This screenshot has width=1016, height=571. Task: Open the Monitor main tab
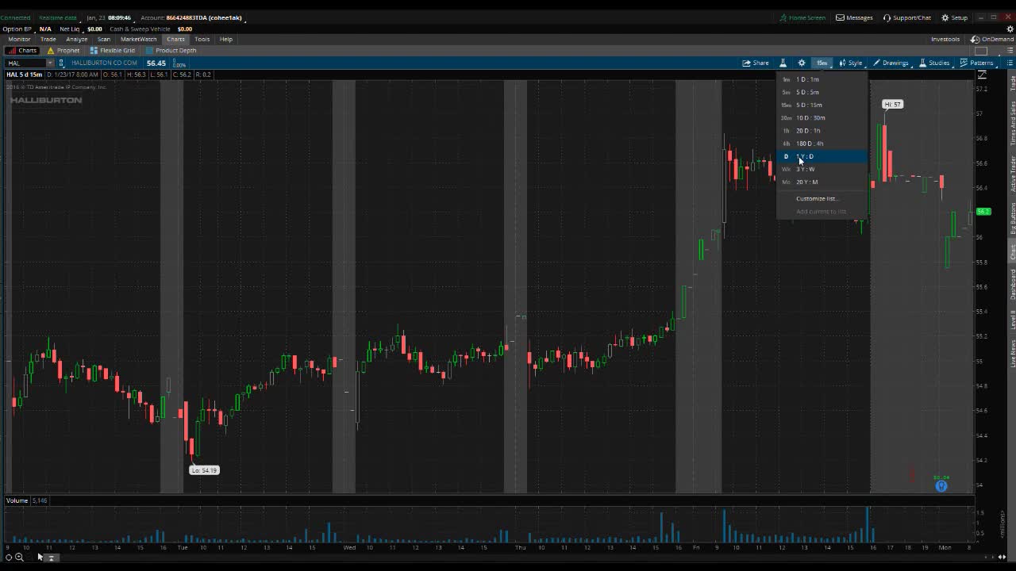click(19, 39)
